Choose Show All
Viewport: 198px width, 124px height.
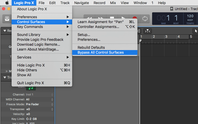click(x=42, y=75)
